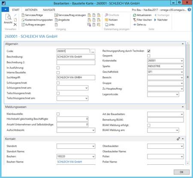Open Teilschlussgerechnet am date dropdown

[x=86, y=98]
